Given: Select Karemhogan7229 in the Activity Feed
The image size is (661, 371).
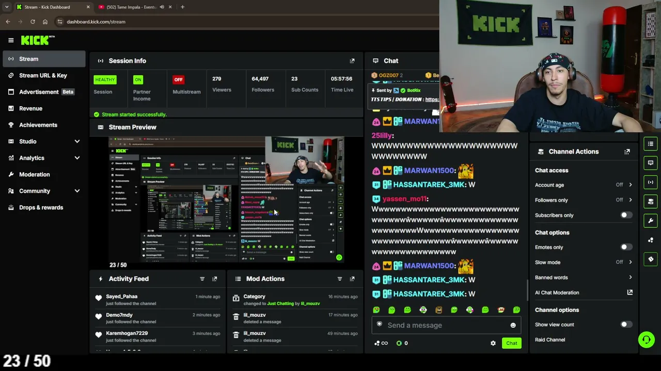Looking at the screenshot, I should tap(127, 333).
